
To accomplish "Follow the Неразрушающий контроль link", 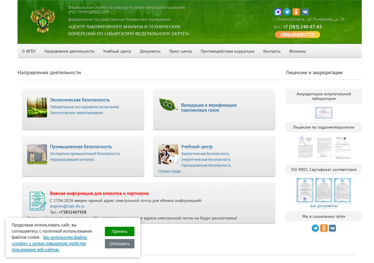I will [72, 160].
